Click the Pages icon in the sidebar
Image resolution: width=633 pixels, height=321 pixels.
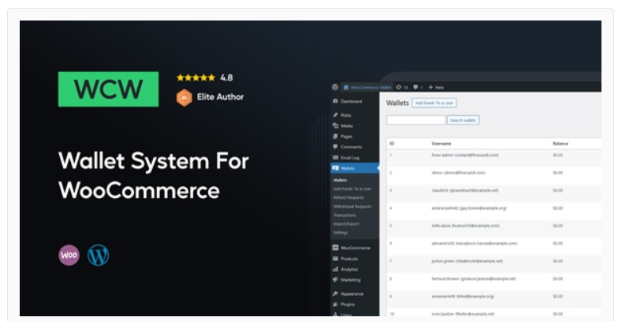[x=335, y=136]
